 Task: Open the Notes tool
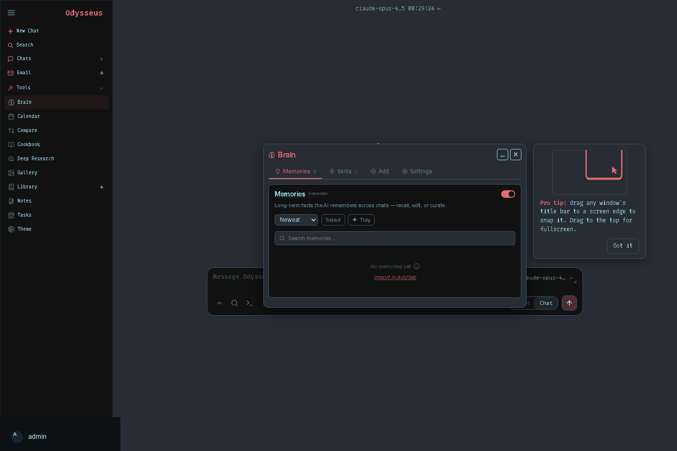pos(56,201)
